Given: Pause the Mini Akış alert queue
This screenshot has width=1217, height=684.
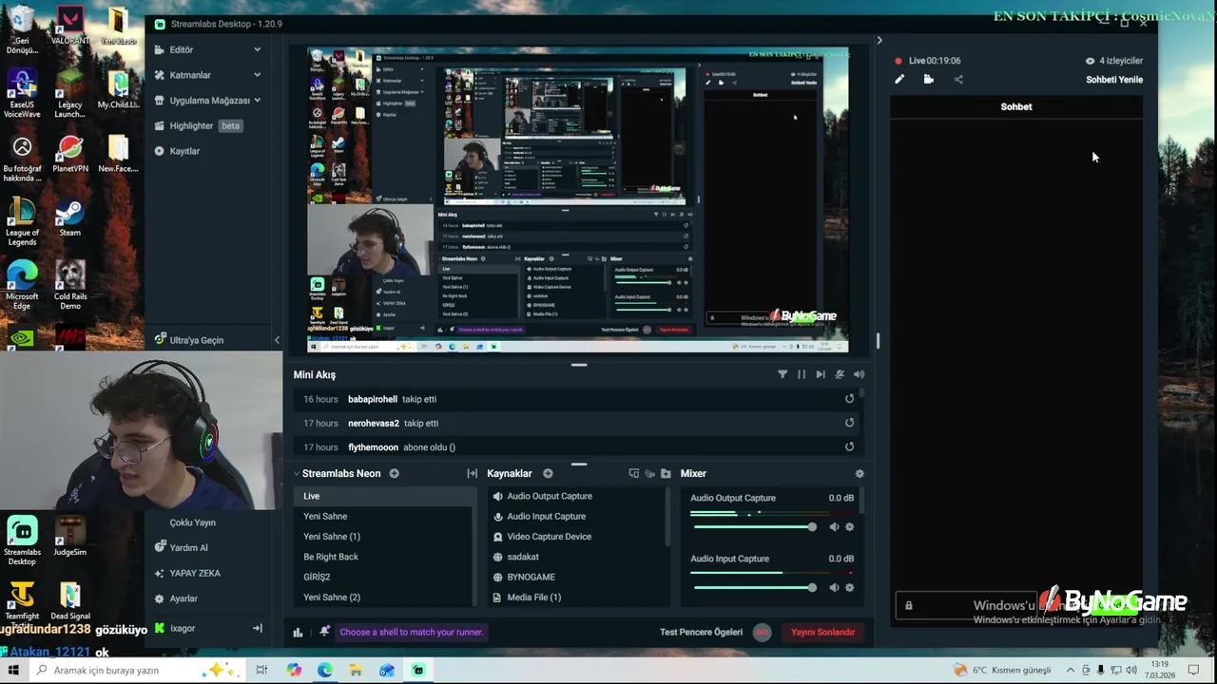Looking at the screenshot, I should tap(802, 374).
